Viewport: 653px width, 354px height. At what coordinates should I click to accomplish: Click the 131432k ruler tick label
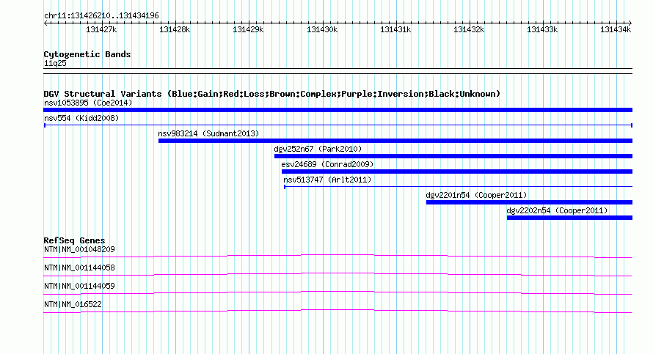pyautogui.click(x=469, y=29)
